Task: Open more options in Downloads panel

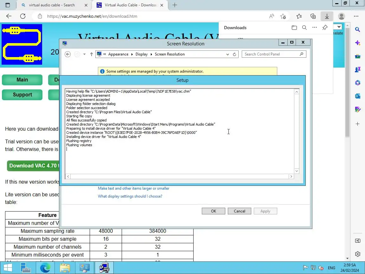Action: click(315, 28)
